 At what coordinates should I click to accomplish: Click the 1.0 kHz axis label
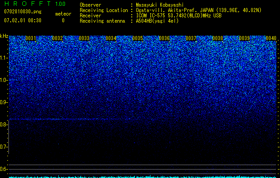4,80
